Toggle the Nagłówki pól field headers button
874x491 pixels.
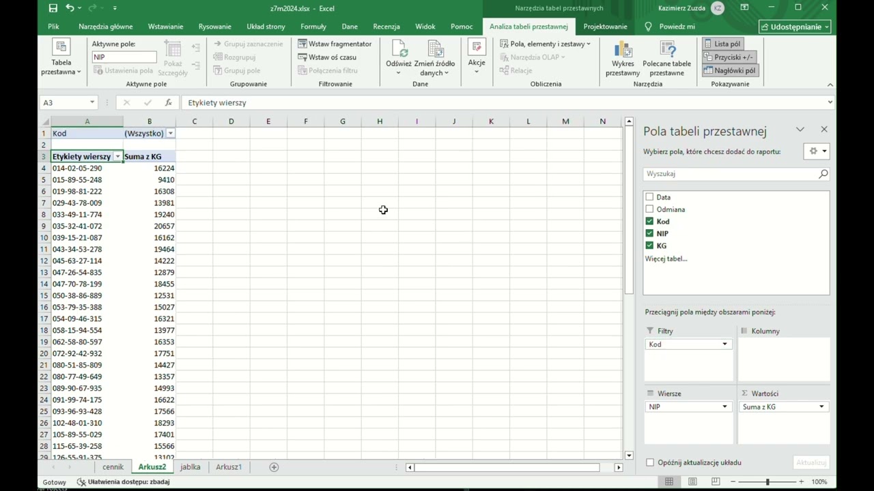729,70
